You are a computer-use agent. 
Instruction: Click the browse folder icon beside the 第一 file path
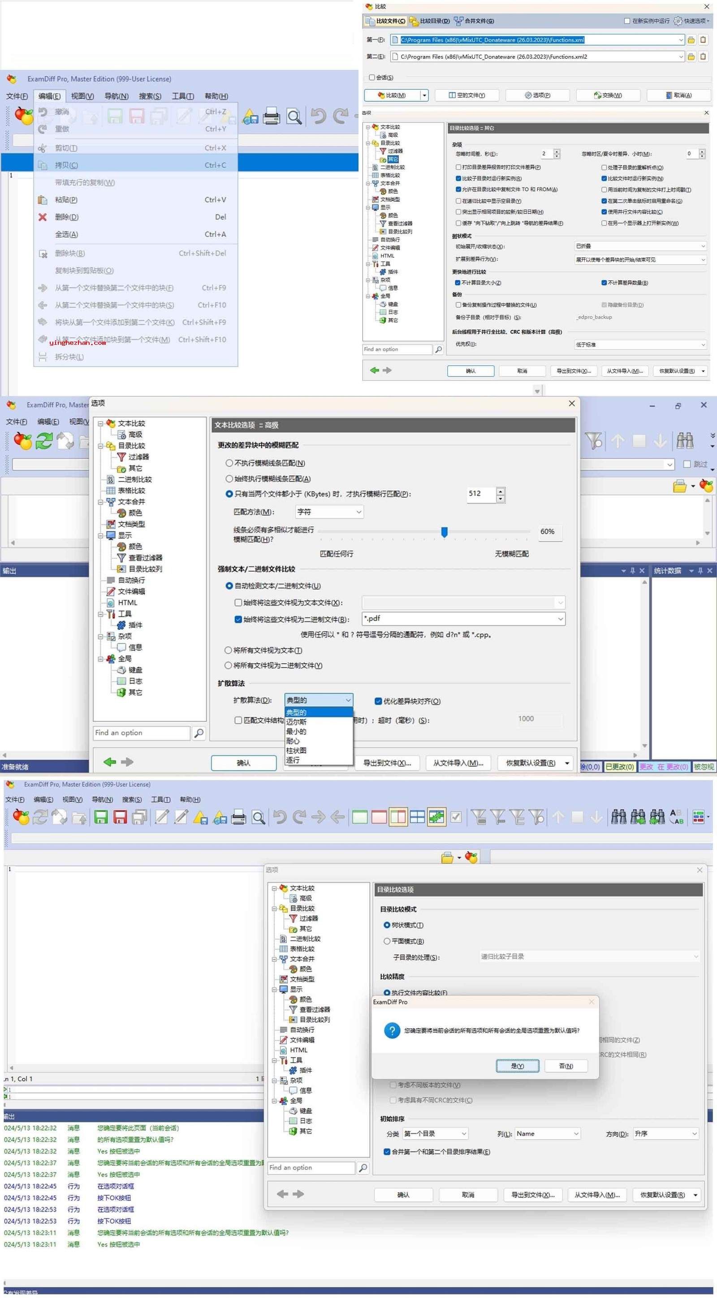(x=691, y=40)
